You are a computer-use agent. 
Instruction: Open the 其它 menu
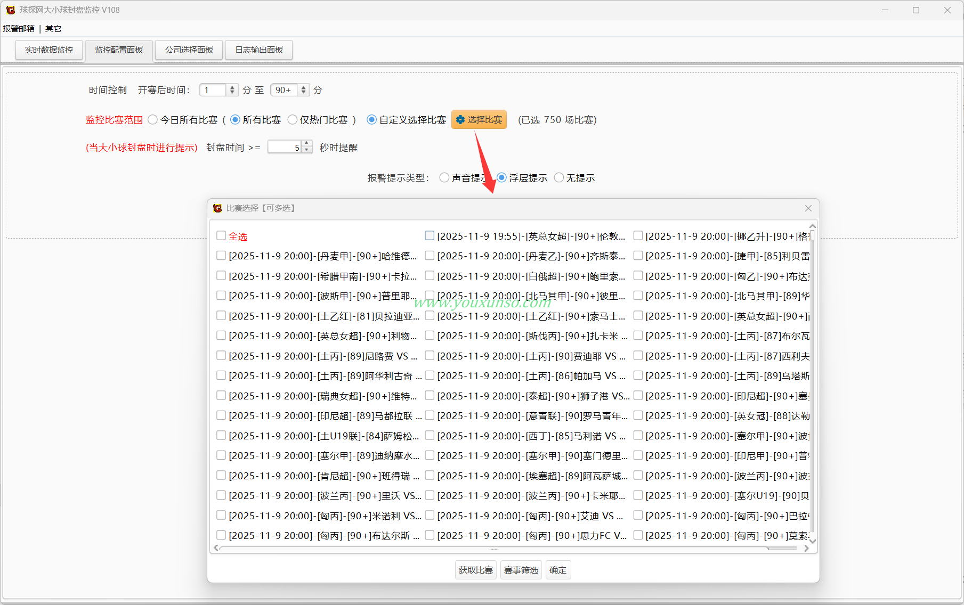[x=53, y=29]
